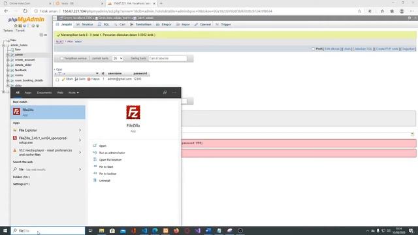Open the Windows Start button
This screenshot has height=235, width=418.
5,230
